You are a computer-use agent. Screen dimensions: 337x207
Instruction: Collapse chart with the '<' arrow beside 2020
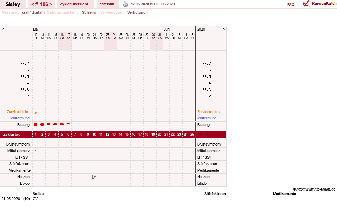[x=224, y=28]
